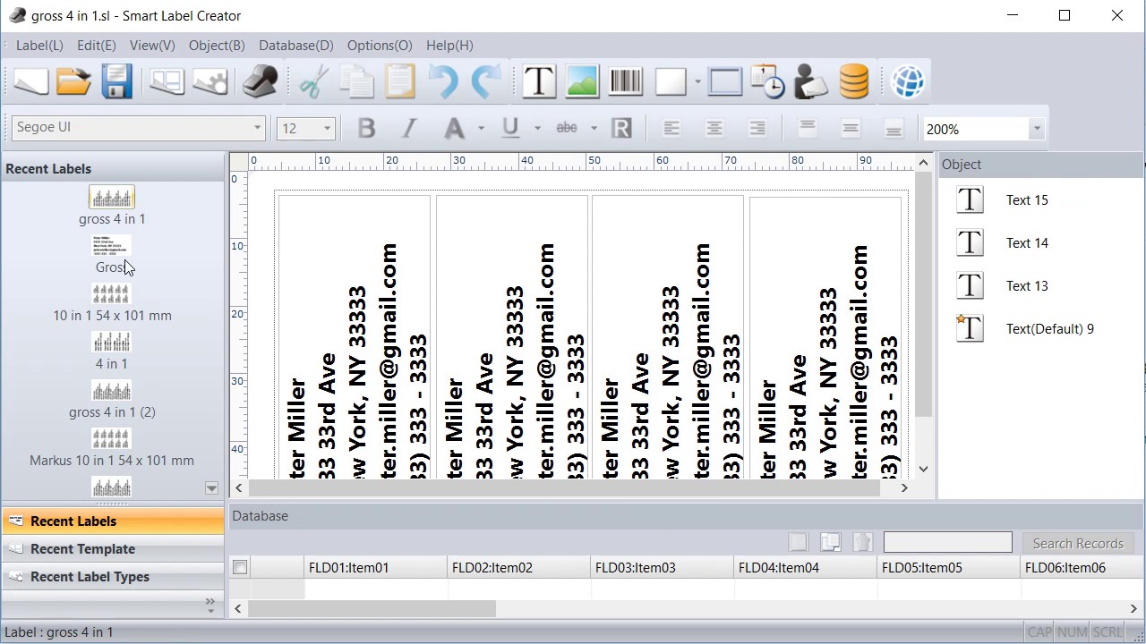Open the font size 12 dropdown
Image resolution: width=1146 pixels, height=644 pixels.
click(327, 129)
